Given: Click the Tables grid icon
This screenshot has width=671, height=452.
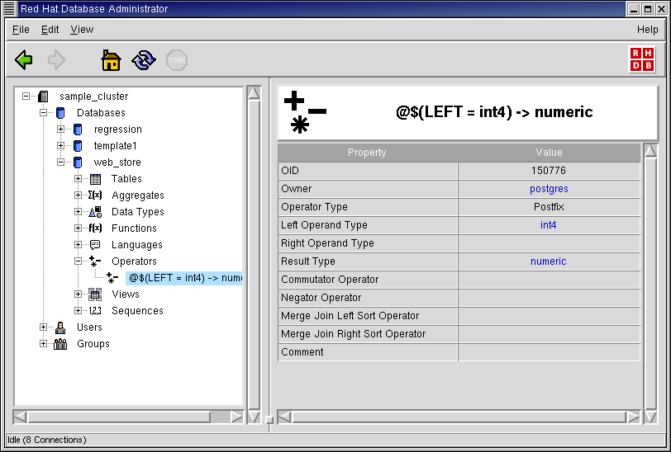Looking at the screenshot, I should pyautogui.click(x=95, y=179).
